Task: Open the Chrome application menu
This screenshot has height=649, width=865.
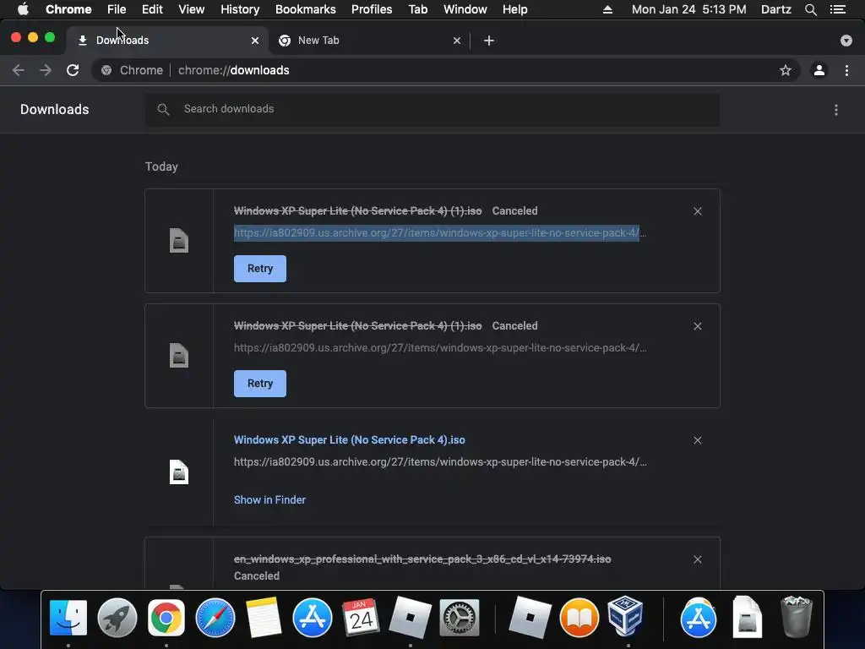Action: coord(68,9)
